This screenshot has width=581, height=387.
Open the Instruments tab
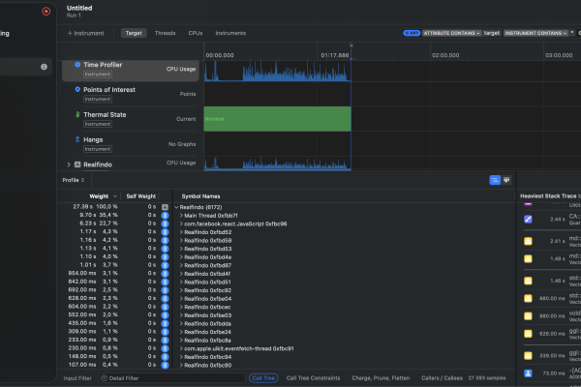tap(230, 33)
